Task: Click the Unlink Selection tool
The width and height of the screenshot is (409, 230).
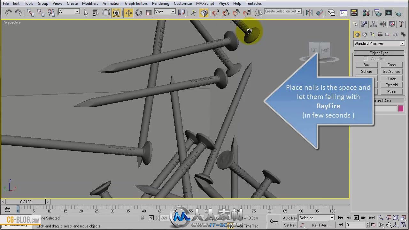Action: [x=41, y=13]
